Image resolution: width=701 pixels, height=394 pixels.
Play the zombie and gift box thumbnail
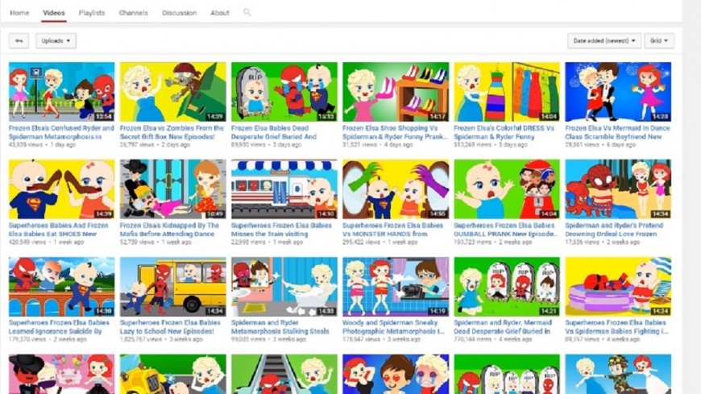point(172,92)
